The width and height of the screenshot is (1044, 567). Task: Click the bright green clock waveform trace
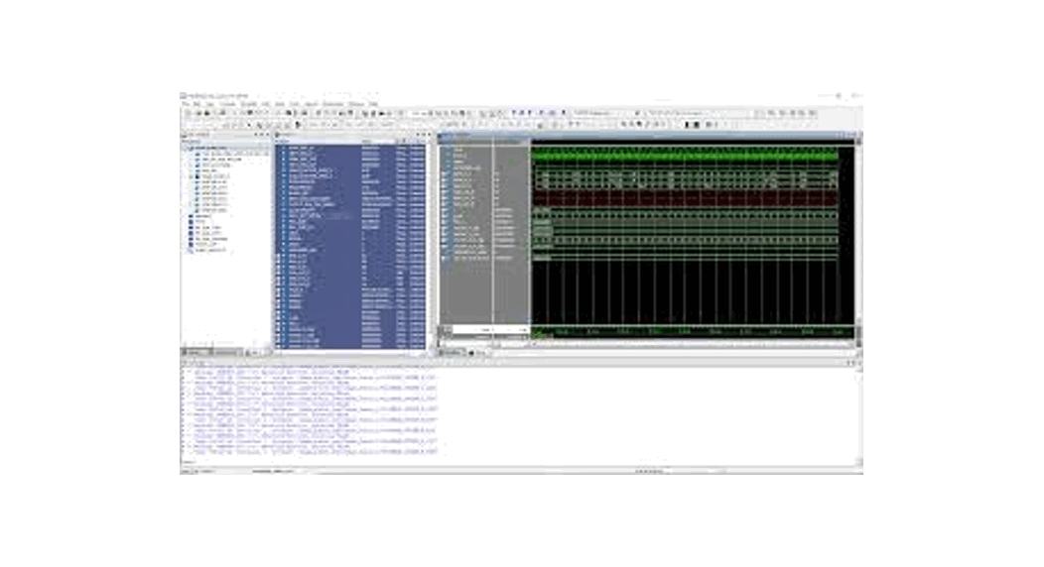[x=685, y=155]
